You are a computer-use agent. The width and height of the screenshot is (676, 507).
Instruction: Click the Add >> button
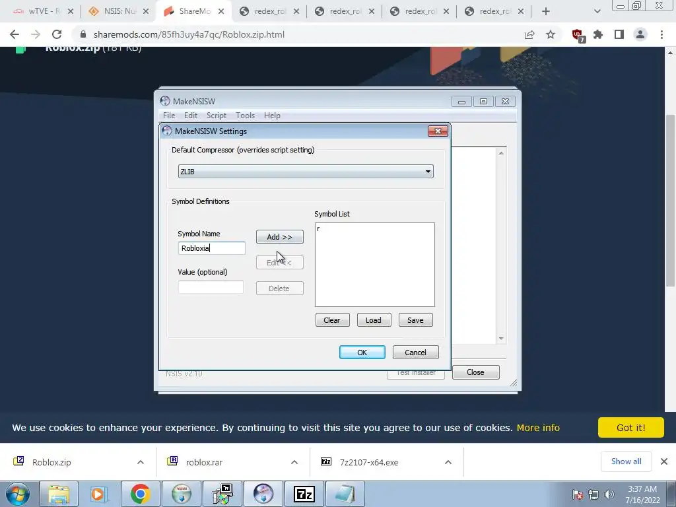(279, 237)
